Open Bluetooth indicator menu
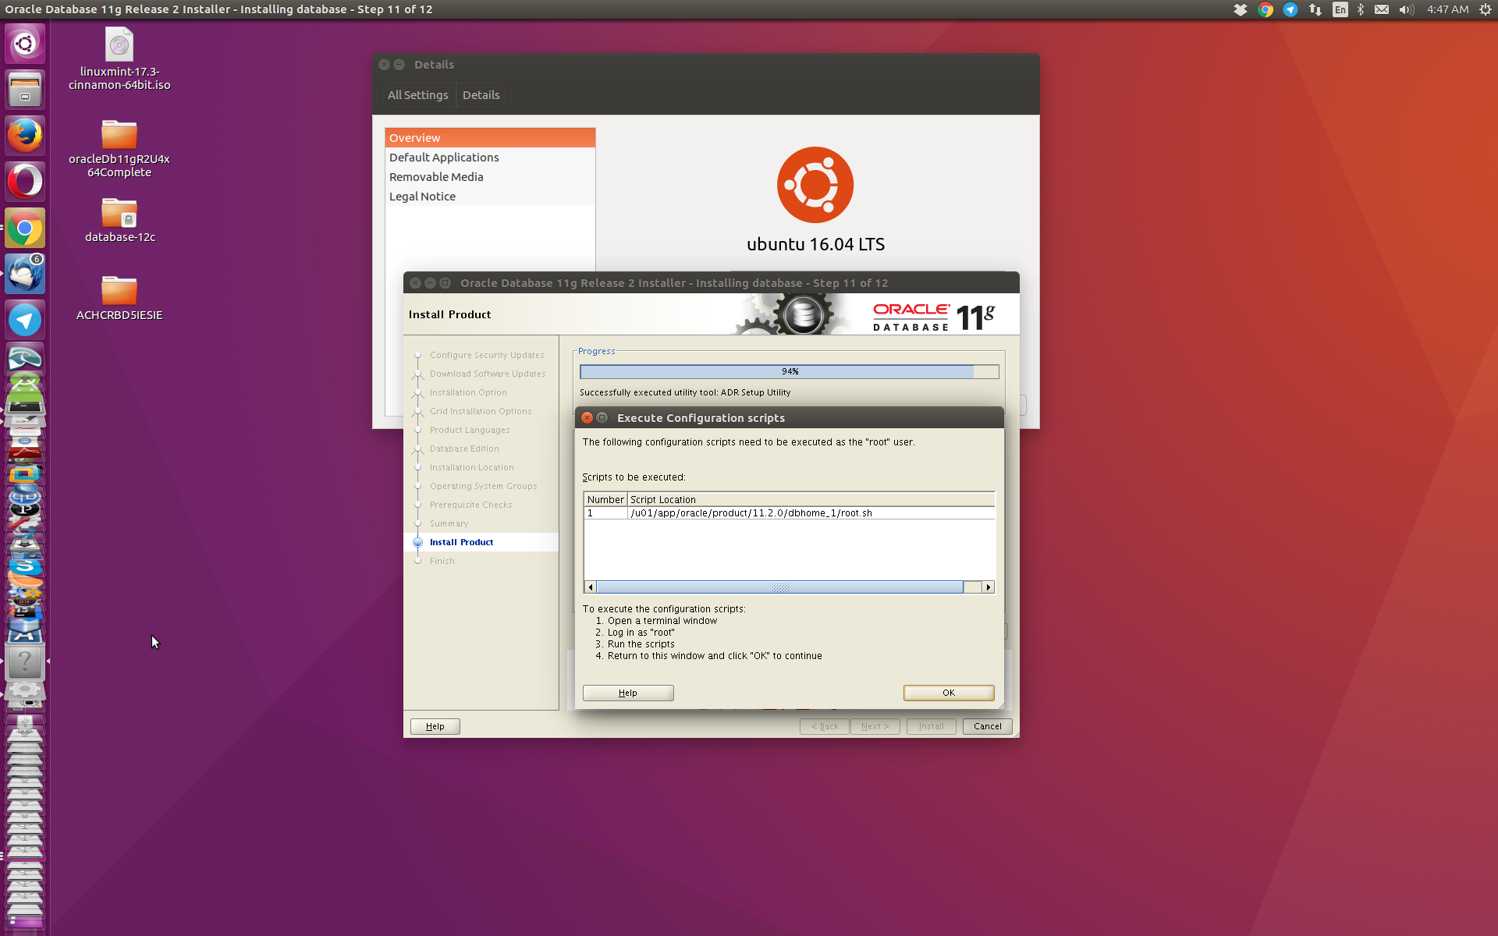This screenshot has width=1498, height=936. (1361, 9)
